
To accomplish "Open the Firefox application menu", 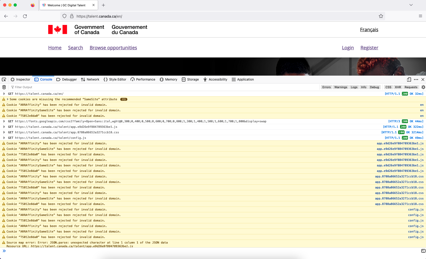I will (421, 16).
